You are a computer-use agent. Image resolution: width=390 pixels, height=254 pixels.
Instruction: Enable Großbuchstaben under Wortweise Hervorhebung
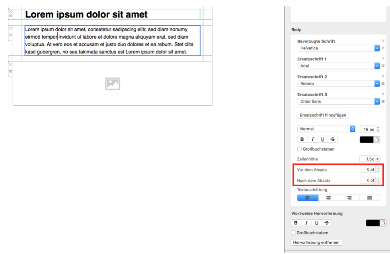[x=293, y=232]
